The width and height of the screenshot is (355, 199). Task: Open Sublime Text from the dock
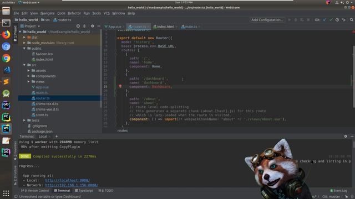click(6, 82)
